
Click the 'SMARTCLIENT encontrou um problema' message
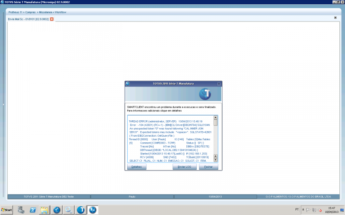tap(172, 107)
